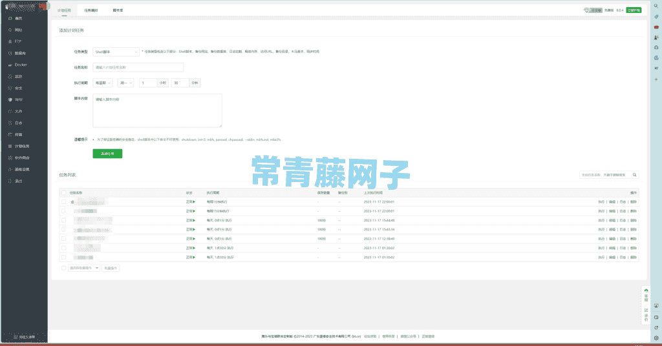Toggle 正常 status of the 每隔15分钟执行 task
Screen dimensions: 662x346
191,211
